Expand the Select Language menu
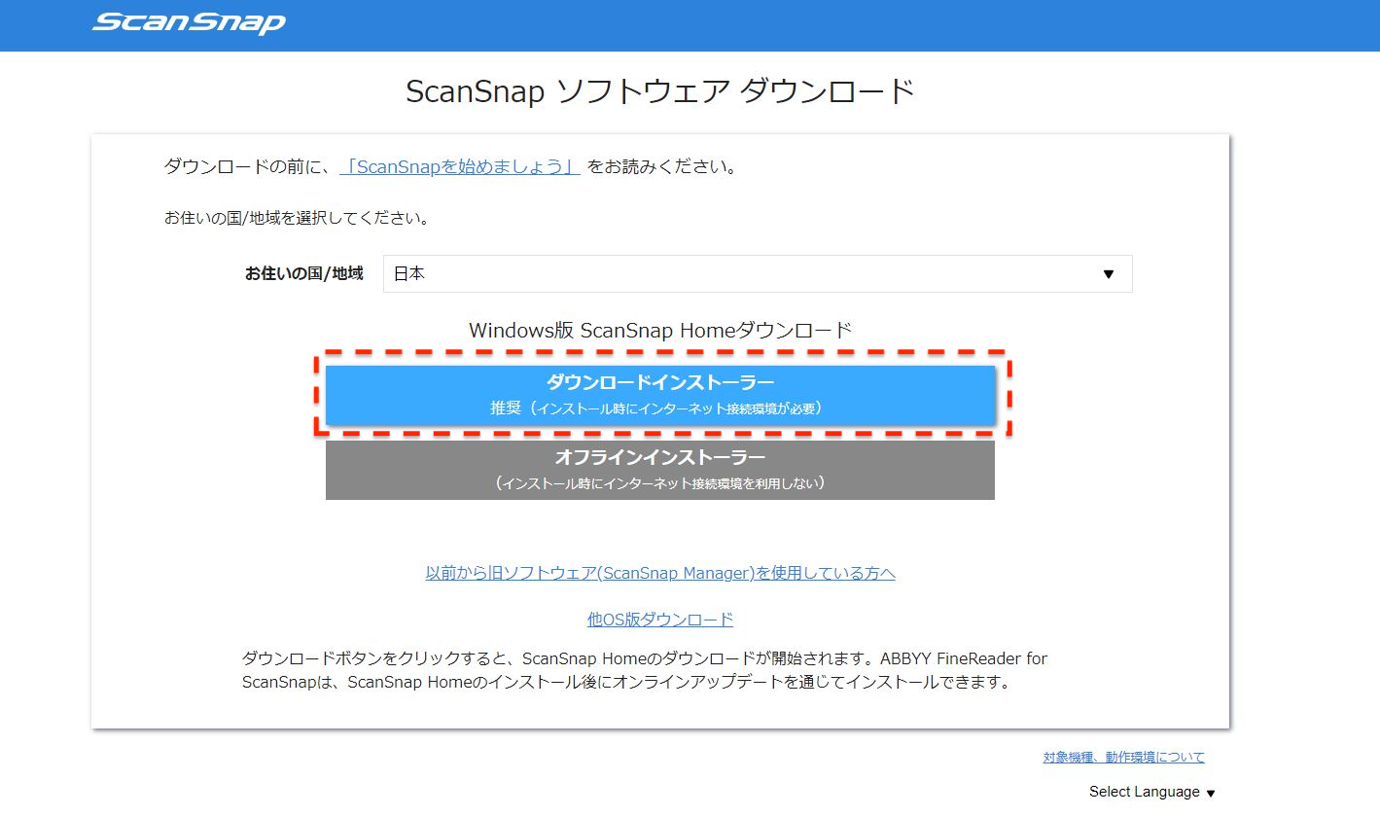The image size is (1380, 816). click(1152, 792)
